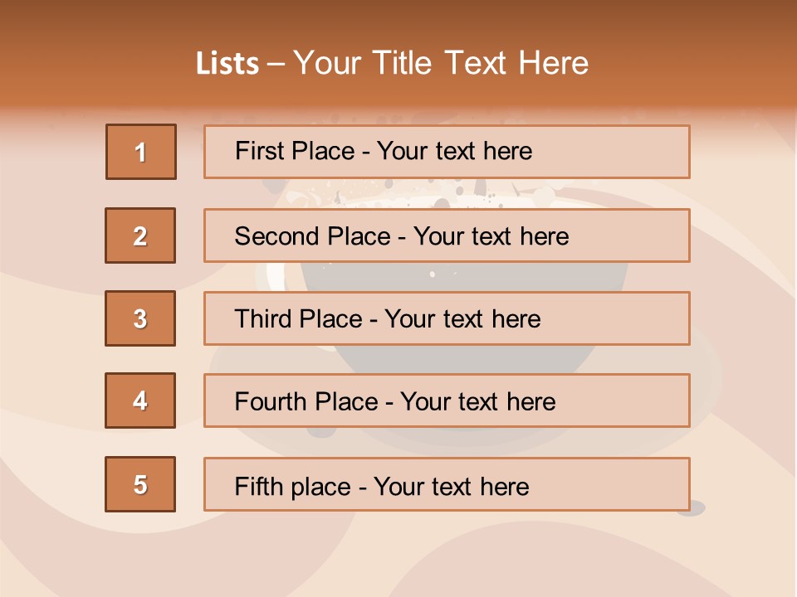Select the Third Place text box
Image resolution: width=797 pixels, height=597 pixels.
(447, 318)
